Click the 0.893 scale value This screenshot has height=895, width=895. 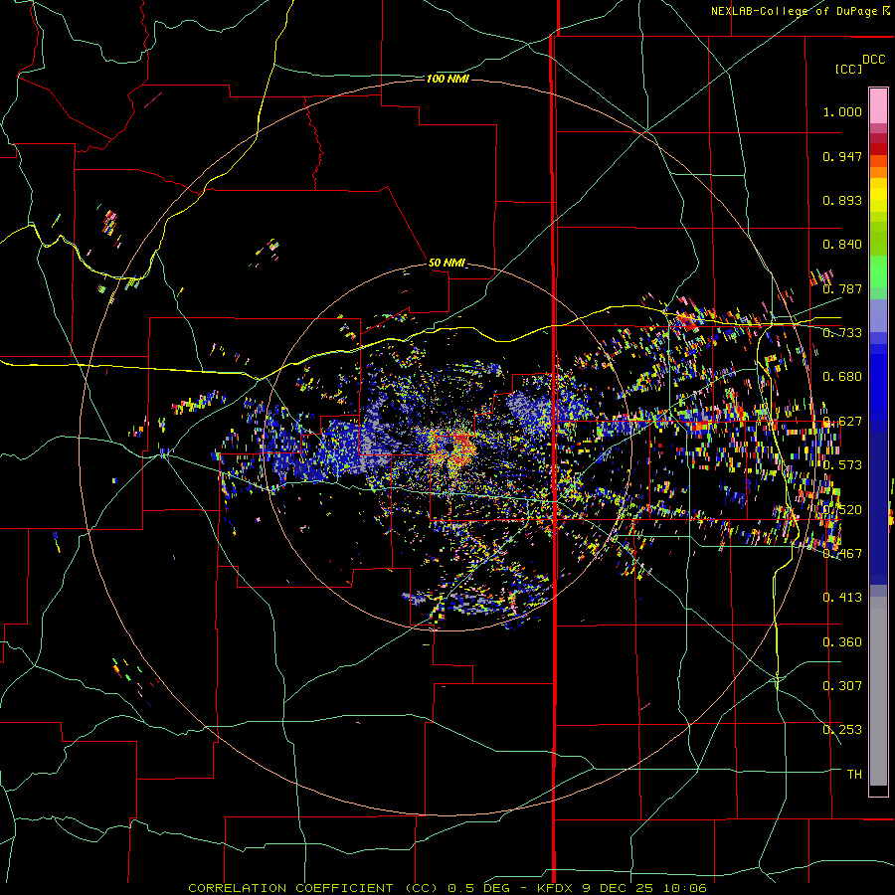click(x=842, y=200)
